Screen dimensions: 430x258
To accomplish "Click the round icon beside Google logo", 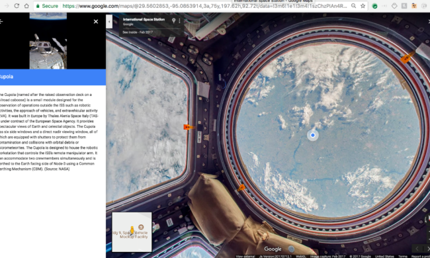I will tap(291, 249).
